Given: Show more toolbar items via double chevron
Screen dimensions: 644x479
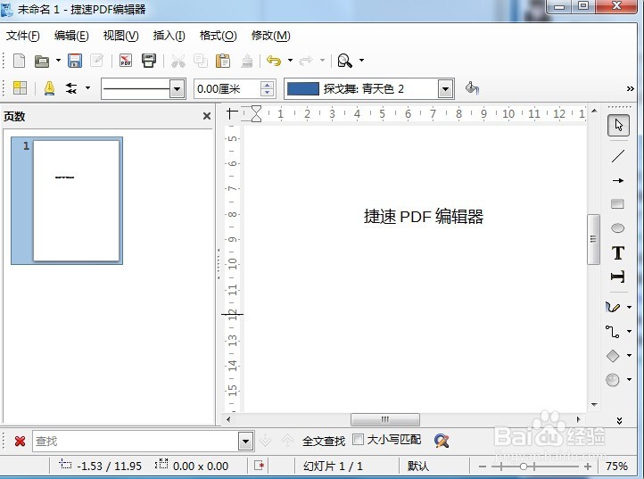Looking at the screenshot, I should coord(631,88).
